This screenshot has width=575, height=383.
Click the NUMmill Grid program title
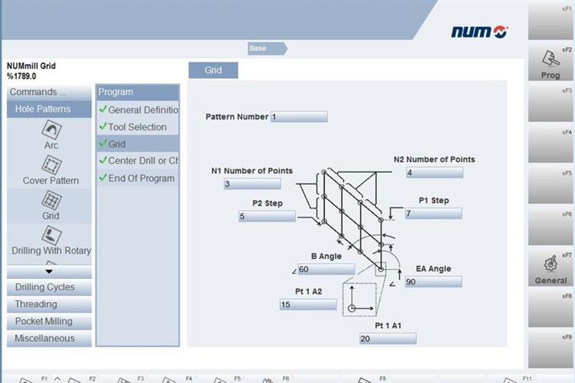(x=31, y=66)
